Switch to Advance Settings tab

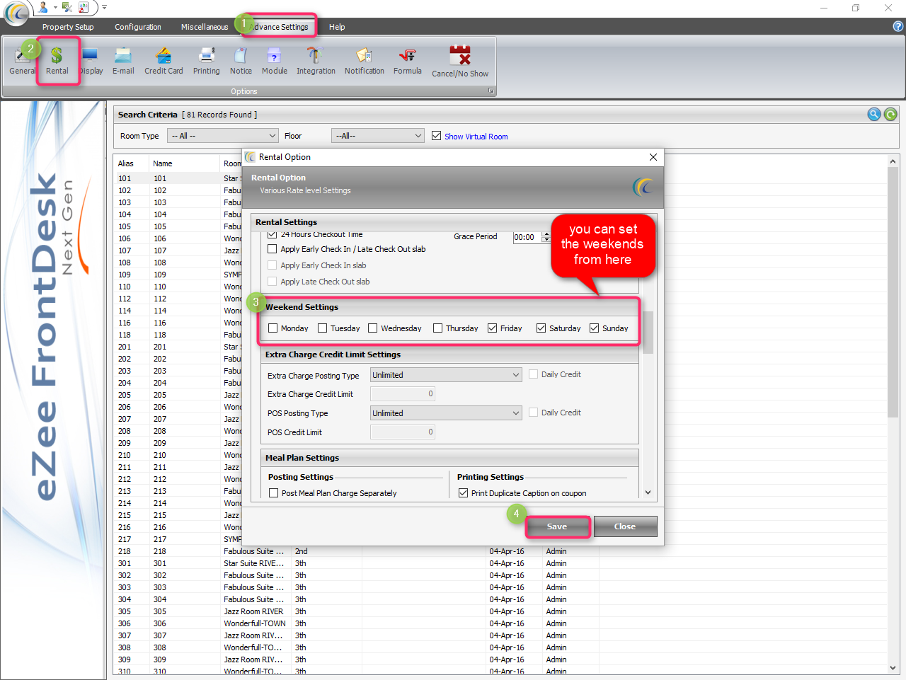[x=280, y=27]
